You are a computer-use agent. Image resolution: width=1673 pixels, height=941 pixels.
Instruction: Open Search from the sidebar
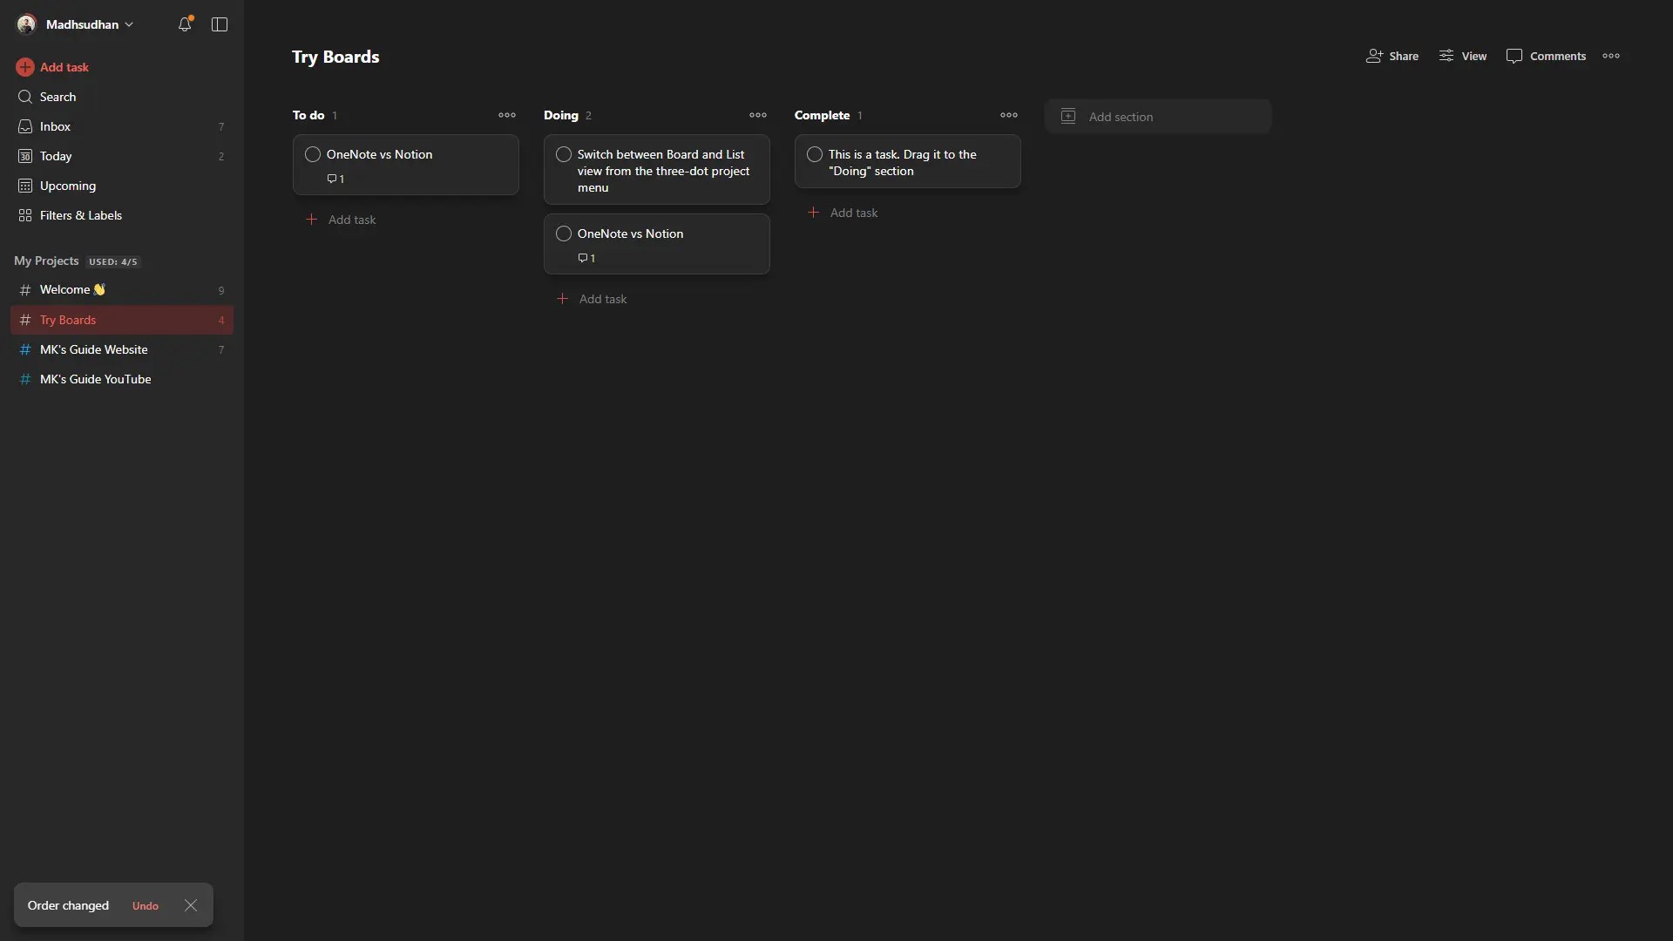[58, 97]
